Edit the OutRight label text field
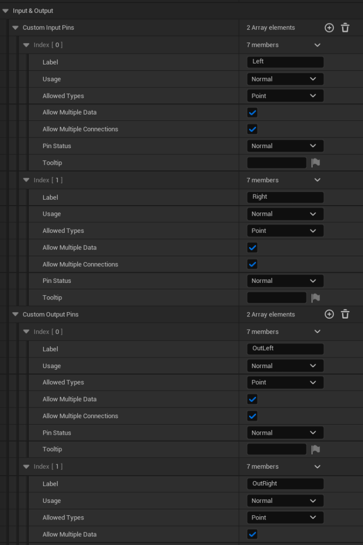 tap(285, 484)
